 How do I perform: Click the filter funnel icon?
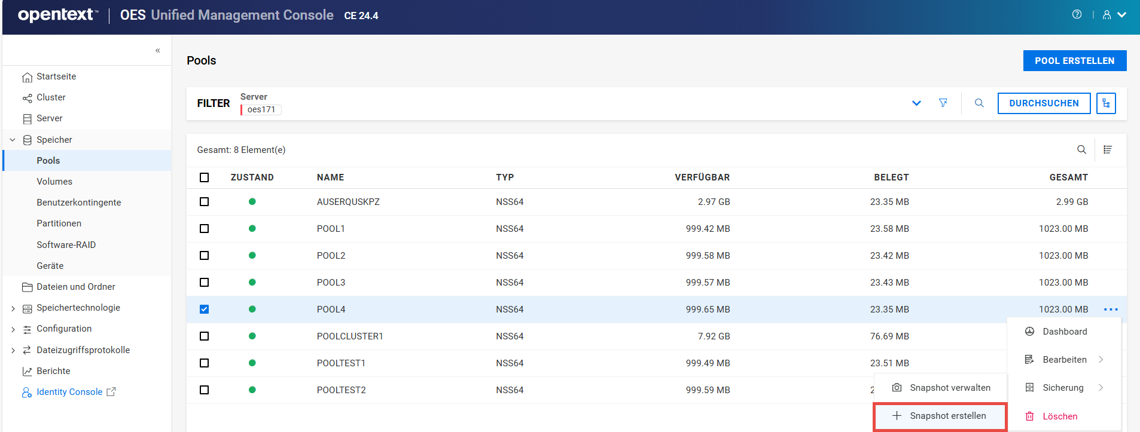pos(943,103)
